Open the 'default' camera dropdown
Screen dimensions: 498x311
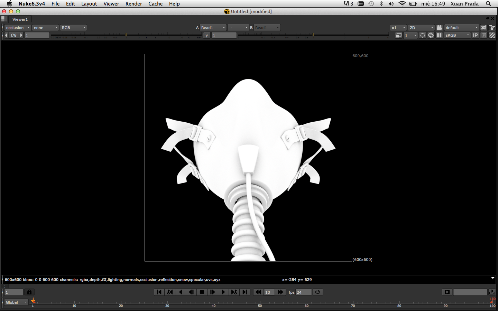click(461, 28)
